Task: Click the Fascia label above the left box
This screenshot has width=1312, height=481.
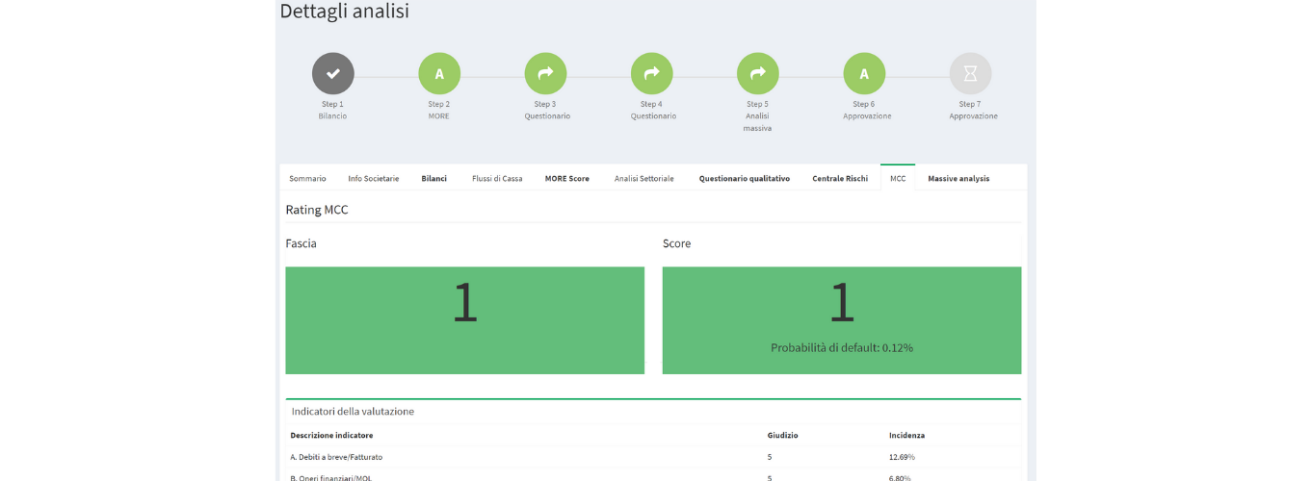Action: click(301, 243)
